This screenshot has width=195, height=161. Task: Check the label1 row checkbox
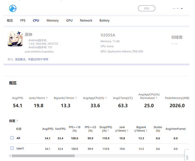(12, 149)
